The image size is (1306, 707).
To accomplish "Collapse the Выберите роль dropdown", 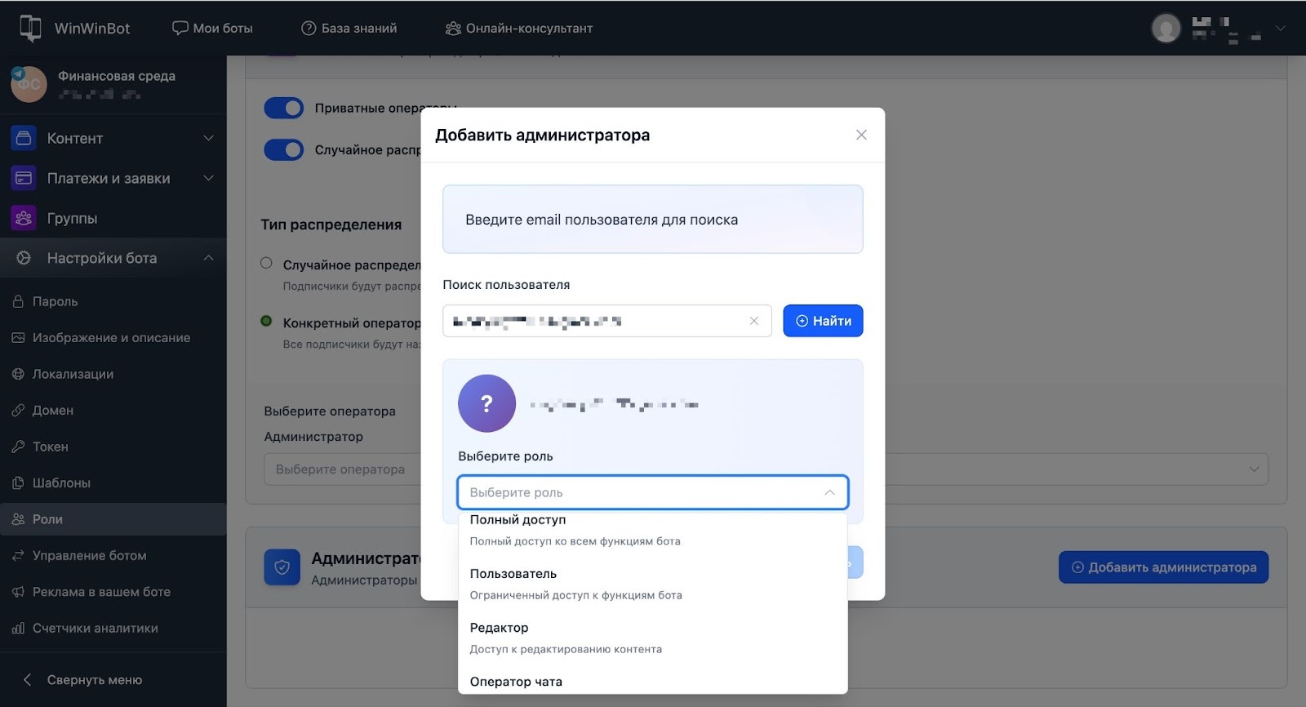I will point(829,492).
